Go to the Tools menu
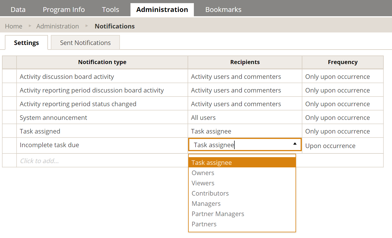The image size is (392, 238). [x=110, y=10]
